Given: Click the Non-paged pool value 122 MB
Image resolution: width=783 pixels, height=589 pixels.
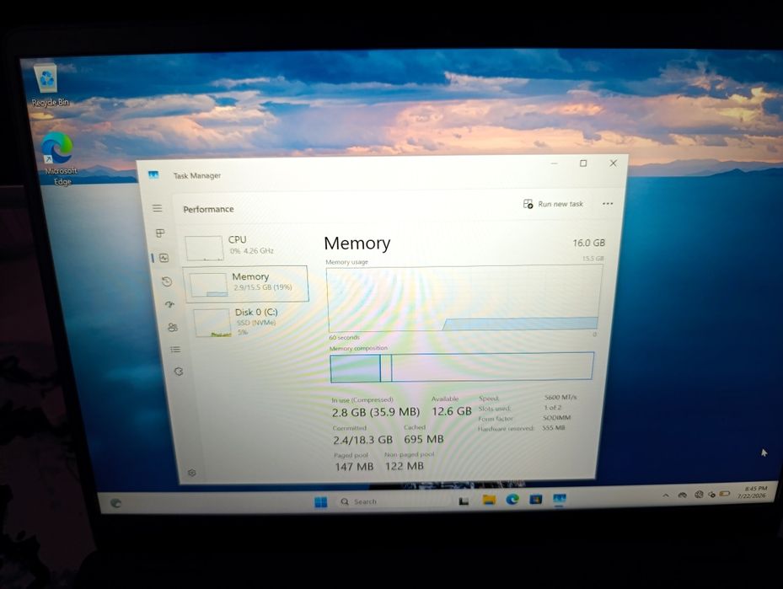Looking at the screenshot, I should pos(404,466).
